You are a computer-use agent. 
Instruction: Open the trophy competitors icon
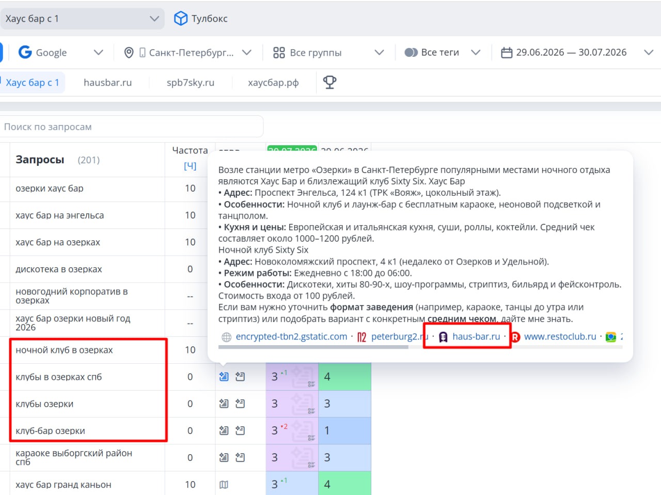click(329, 82)
